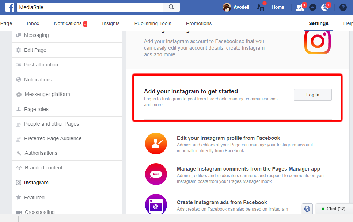
Task: Click 'Create Instagram ads from Facebook' heading
Action: click(222, 202)
